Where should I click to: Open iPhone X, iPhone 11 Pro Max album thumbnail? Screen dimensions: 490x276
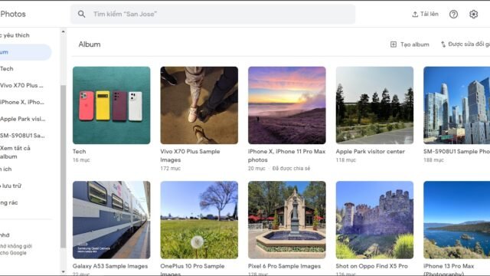tap(287, 105)
